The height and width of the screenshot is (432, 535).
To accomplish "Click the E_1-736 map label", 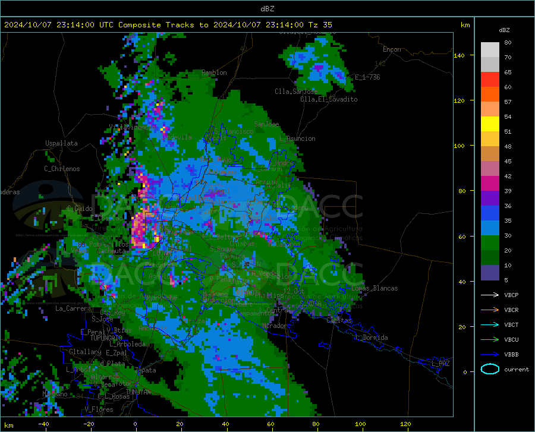I will [367, 77].
